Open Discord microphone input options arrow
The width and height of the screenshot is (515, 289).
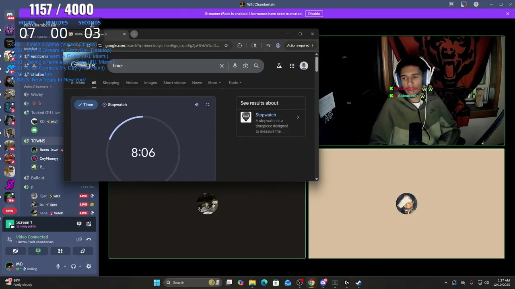pos(65,266)
